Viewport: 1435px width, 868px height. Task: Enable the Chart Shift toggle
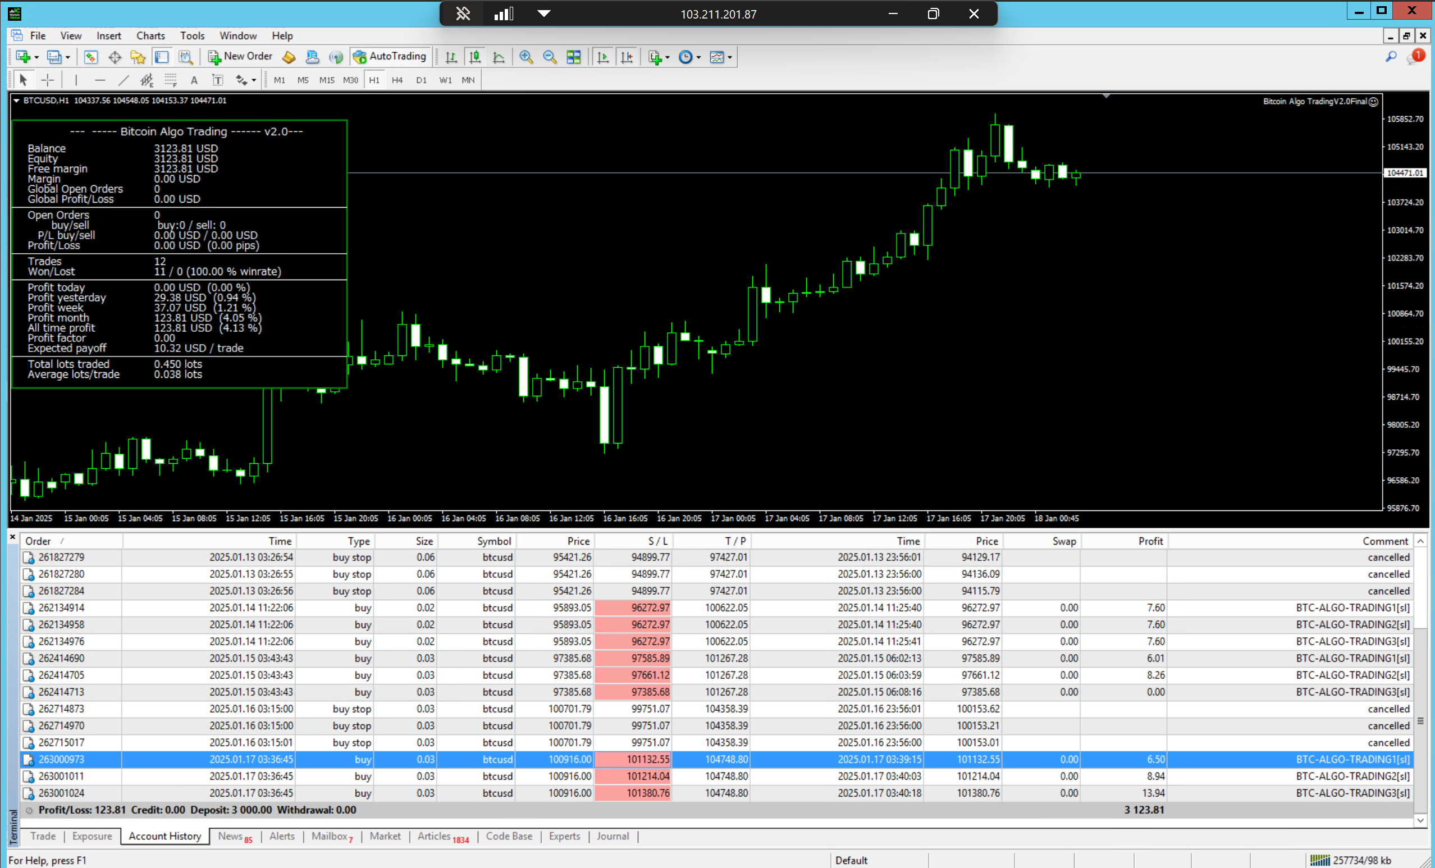pyautogui.click(x=627, y=57)
